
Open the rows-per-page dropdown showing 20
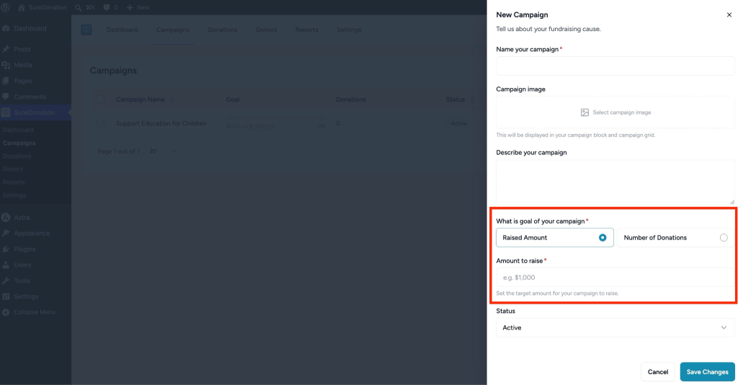click(x=162, y=151)
